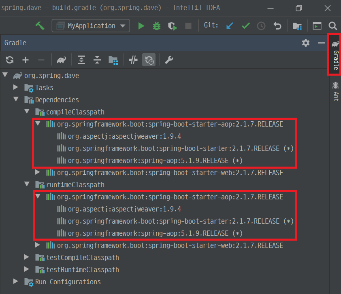Hide the Gradle tool window
This screenshot has height=294, width=341.
click(x=322, y=43)
